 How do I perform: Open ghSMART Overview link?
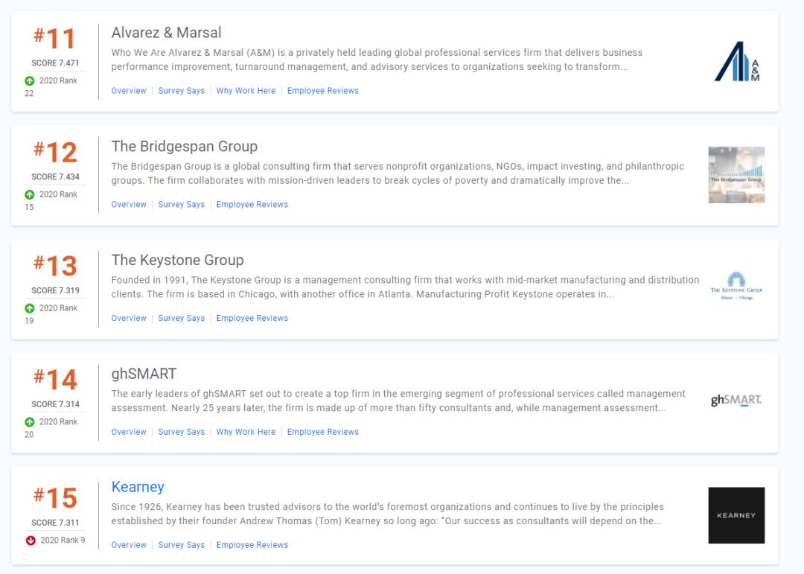(x=129, y=433)
